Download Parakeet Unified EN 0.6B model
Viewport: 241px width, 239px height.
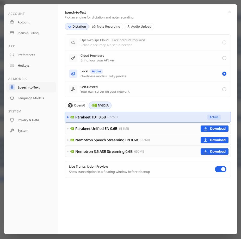click(214, 129)
